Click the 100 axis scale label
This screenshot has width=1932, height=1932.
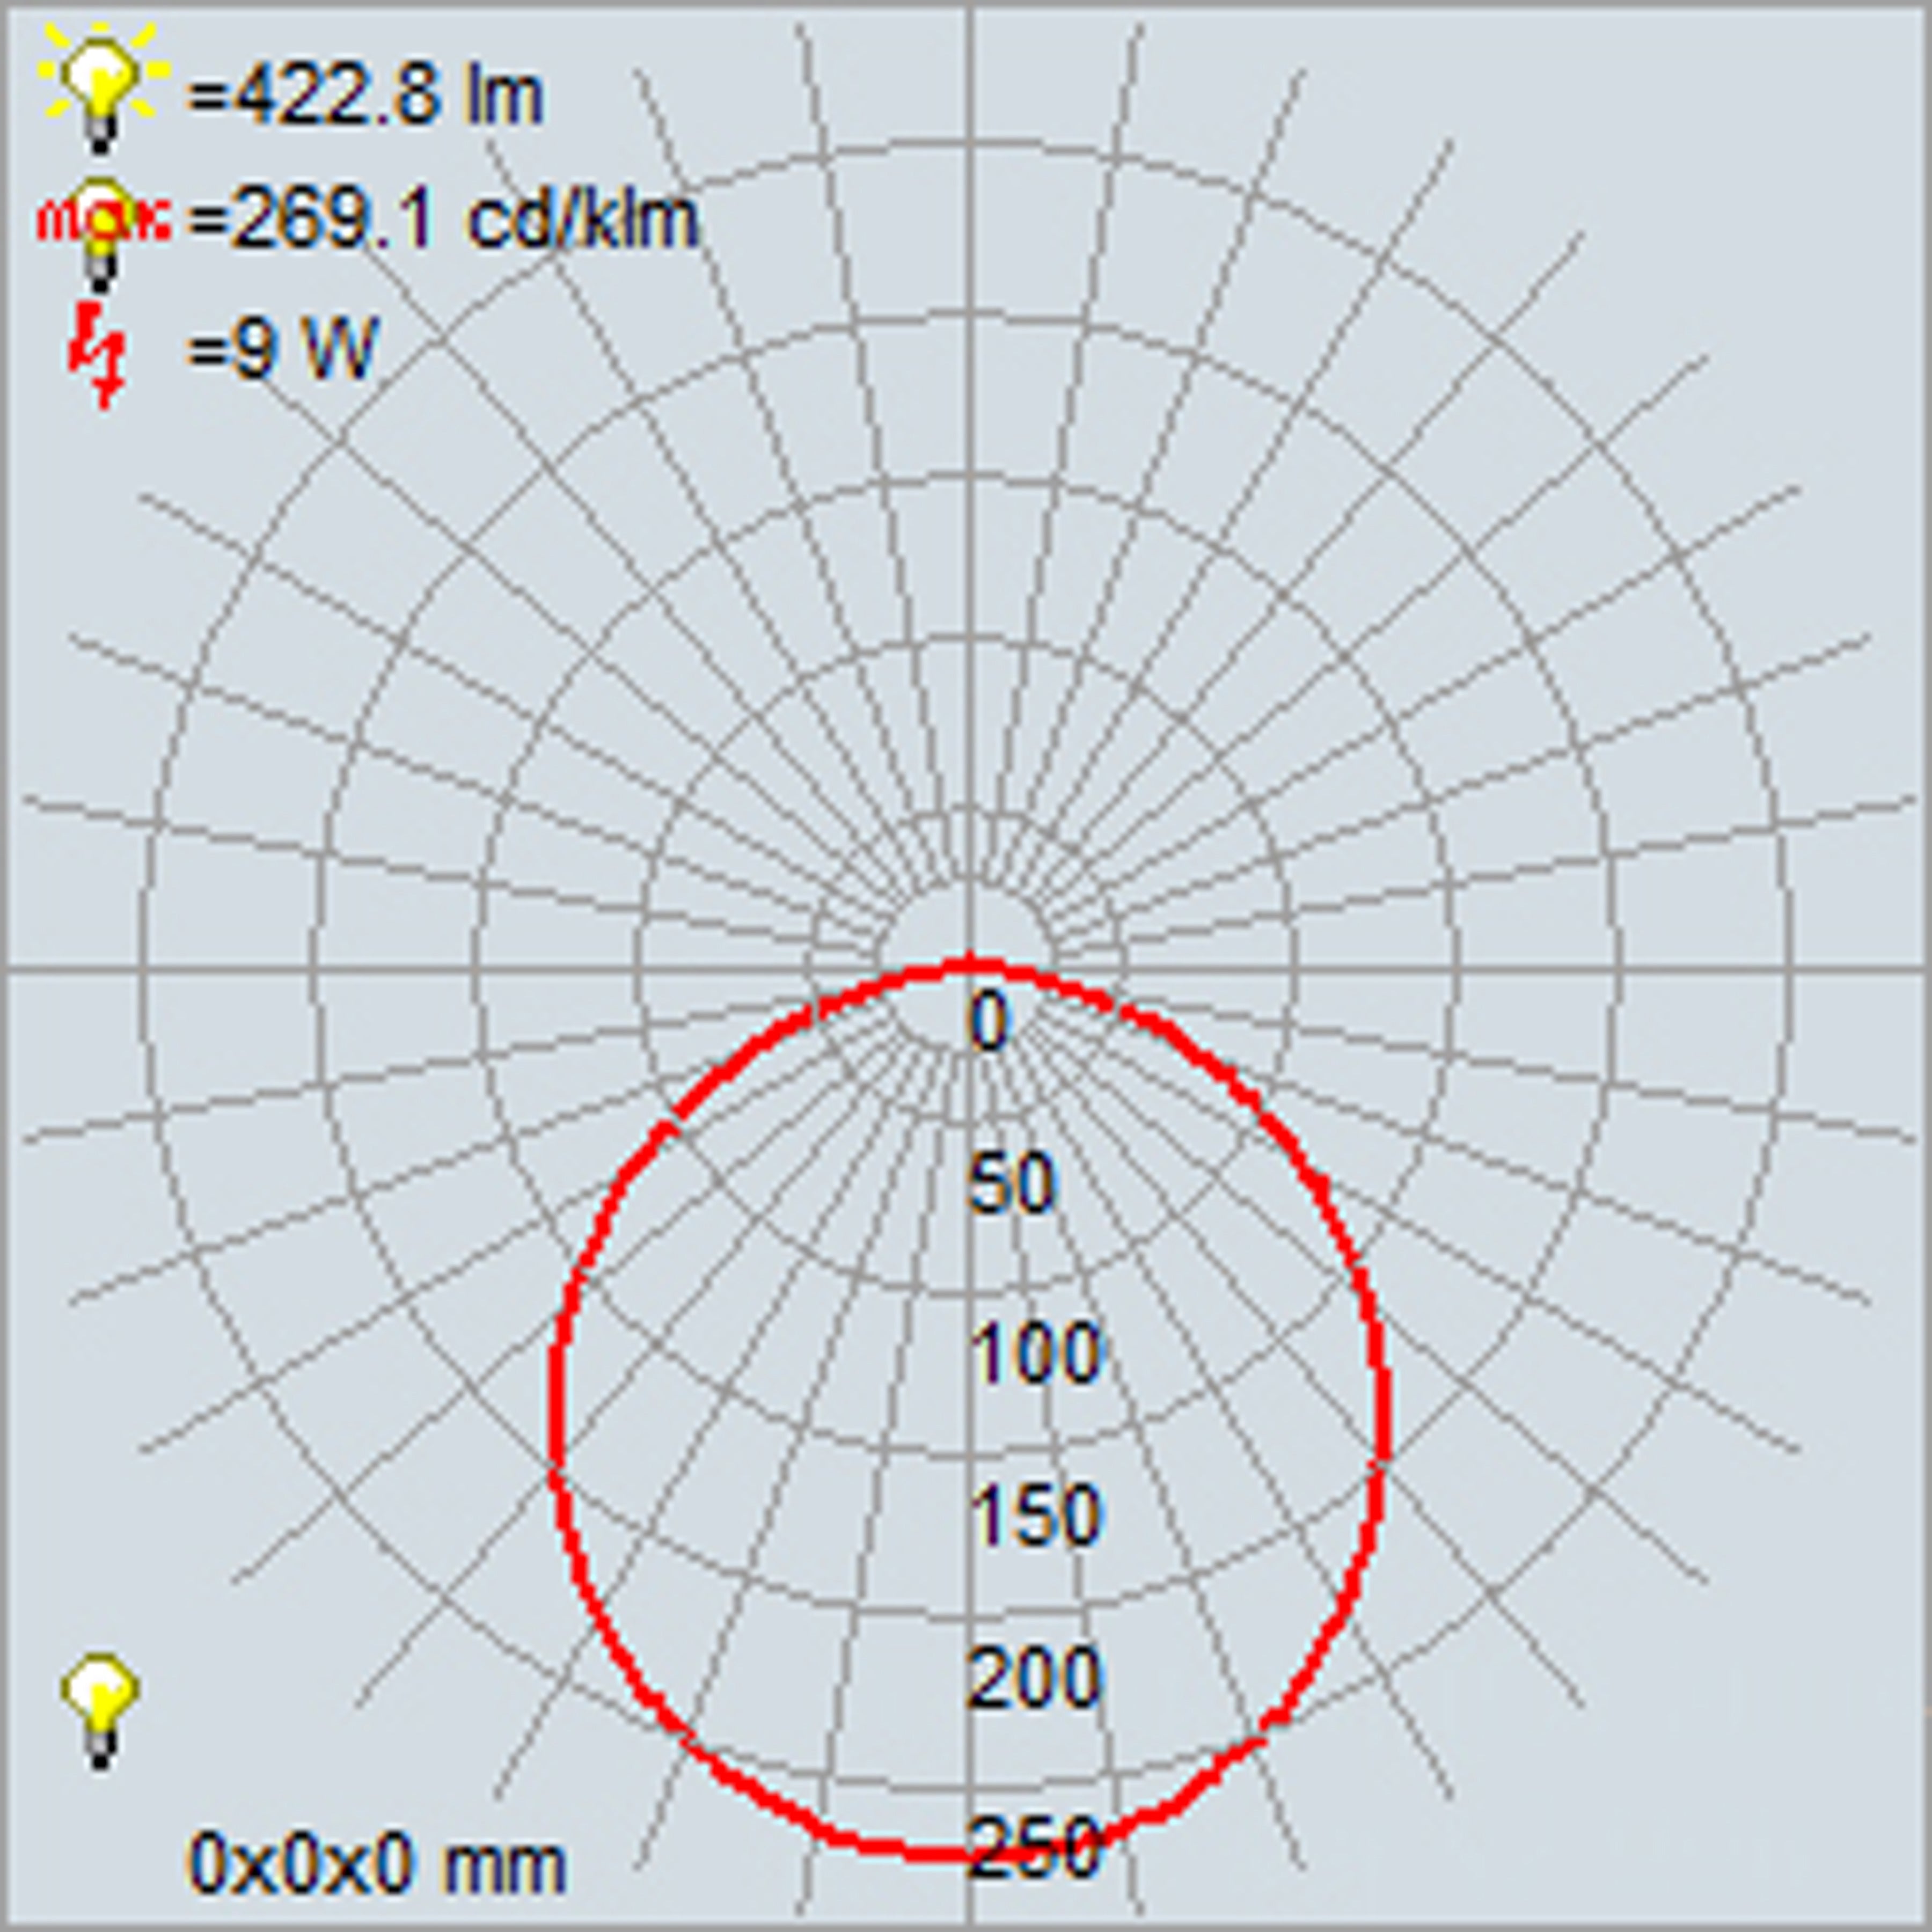1036,1353
